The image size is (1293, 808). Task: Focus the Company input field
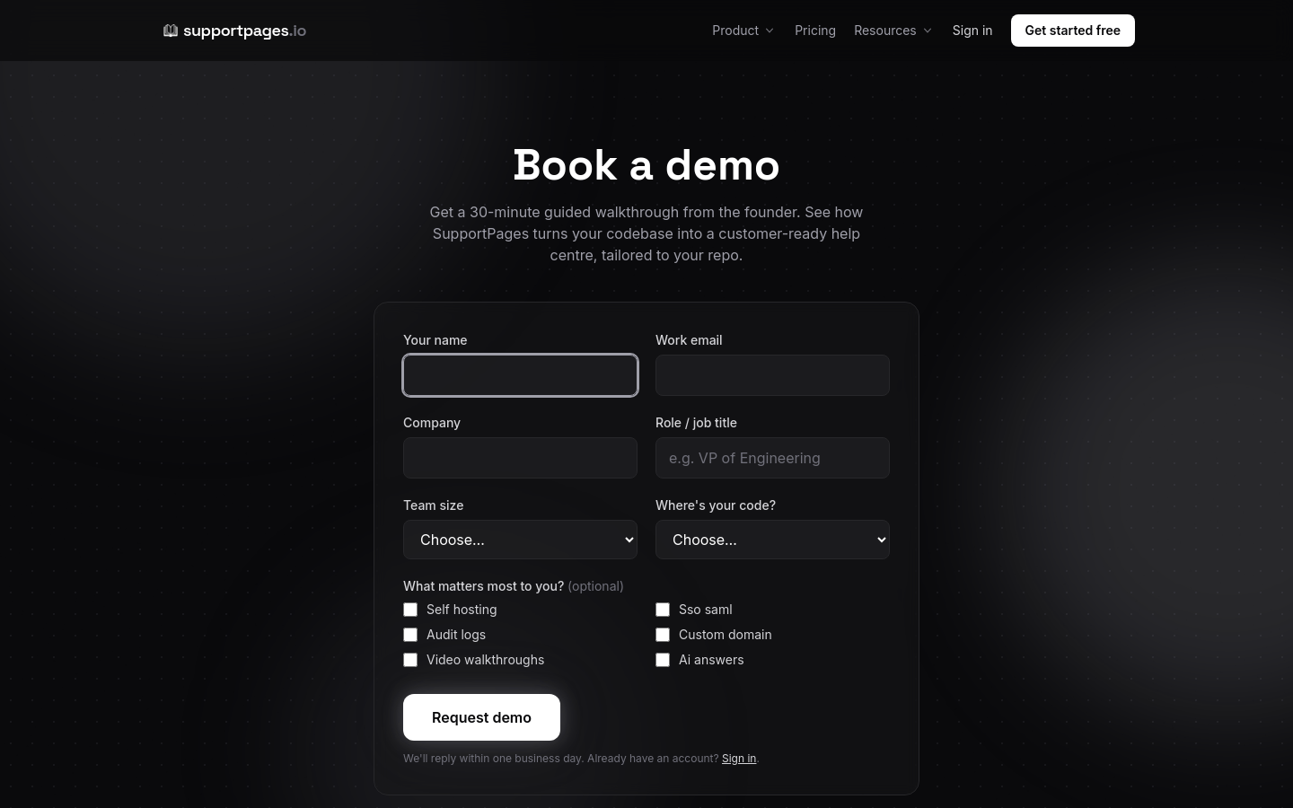click(521, 458)
